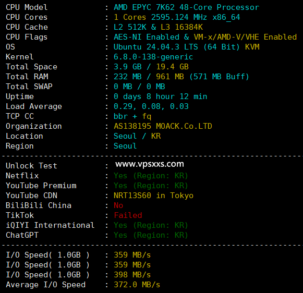The image size is (303, 293).
Task: Select the Uptime 0 days 8 hour value
Action: pos(161,96)
